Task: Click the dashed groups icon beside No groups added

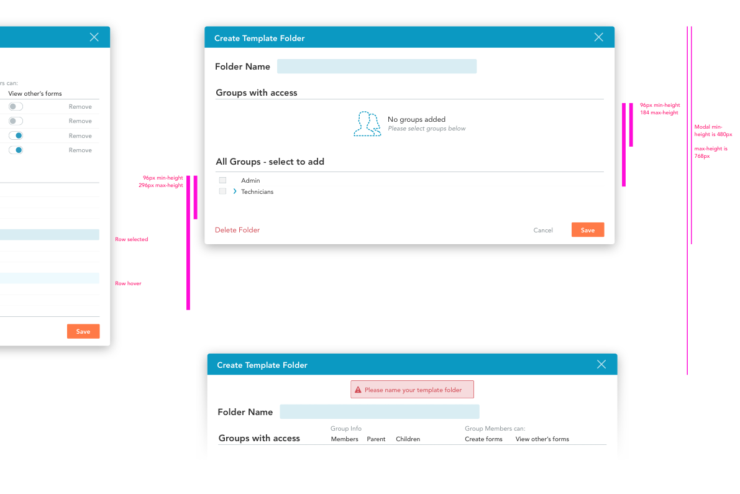Action: click(x=367, y=124)
